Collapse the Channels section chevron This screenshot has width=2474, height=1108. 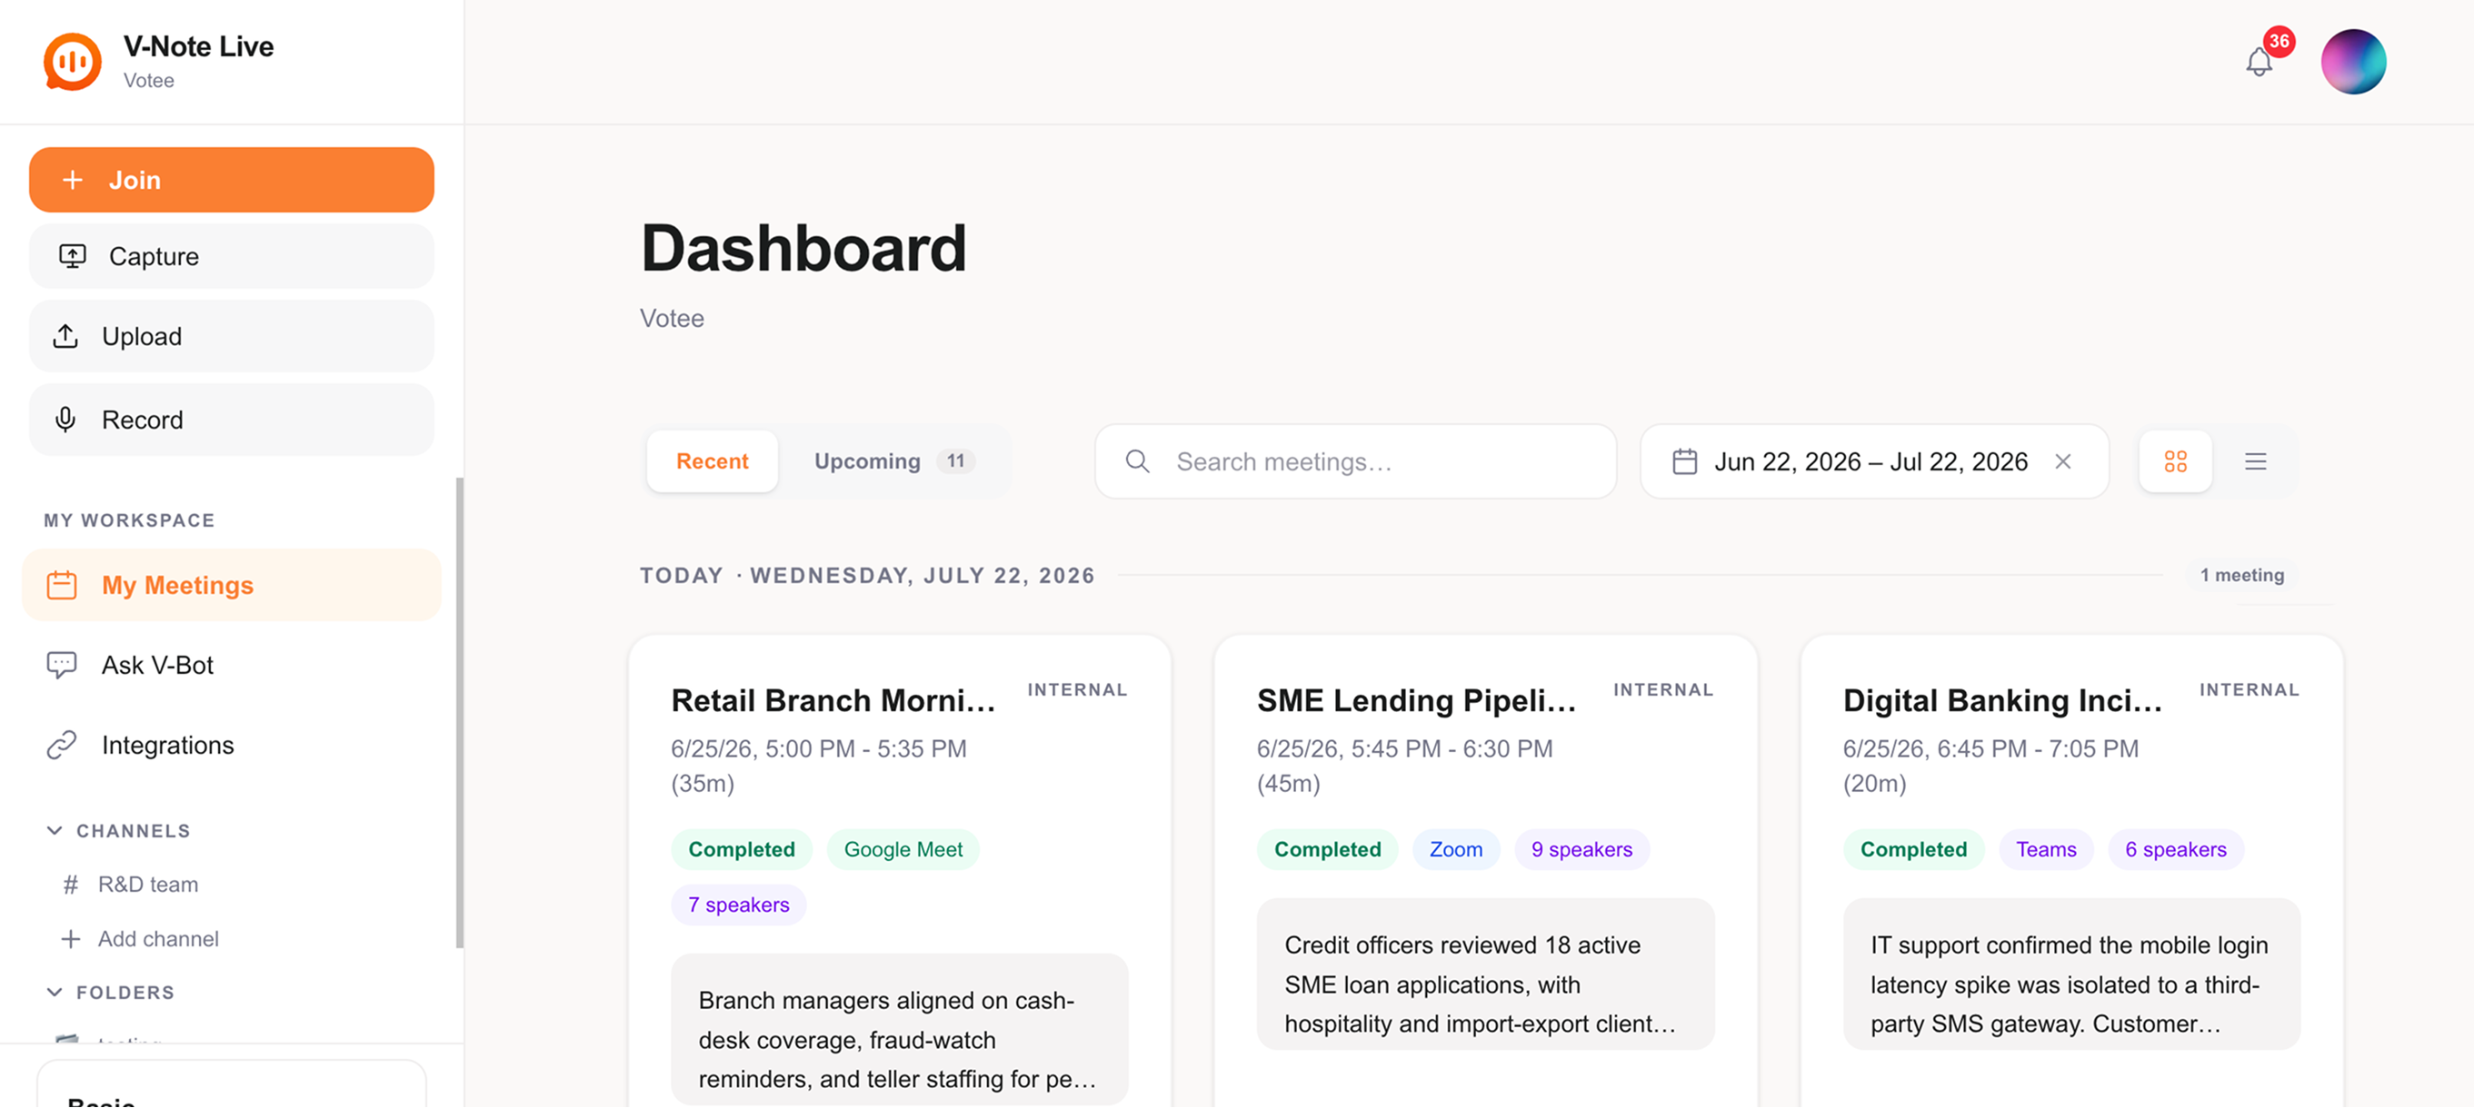[55, 831]
